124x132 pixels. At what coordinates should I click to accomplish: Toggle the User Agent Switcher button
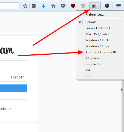[95, 6]
